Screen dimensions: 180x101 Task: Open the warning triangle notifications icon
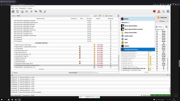[x=159, y=12]
